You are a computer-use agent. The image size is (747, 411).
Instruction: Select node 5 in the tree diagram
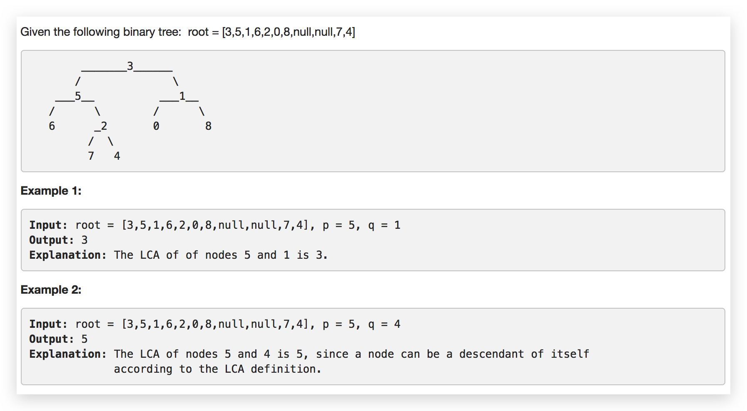78,96
